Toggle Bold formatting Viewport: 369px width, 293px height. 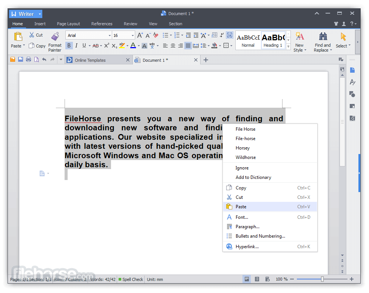click(x=69, y=45)
